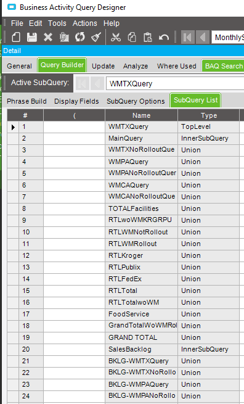Click the Active SubQuery field showing WMTXQuery
244x404 pixels.
175,83
